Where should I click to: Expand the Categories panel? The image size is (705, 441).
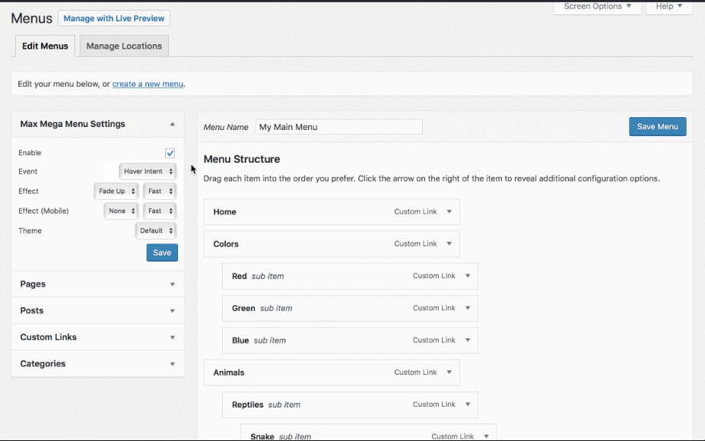coord(173,363)
